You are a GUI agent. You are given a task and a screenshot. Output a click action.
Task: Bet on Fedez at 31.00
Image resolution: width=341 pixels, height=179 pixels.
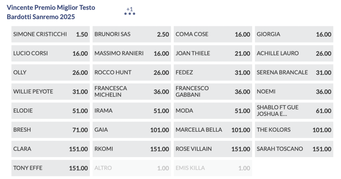(x=213, y=73)
